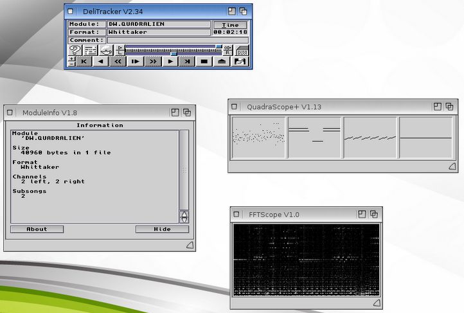Click ModuleInfo window resize gadget
464x313 pixels.
point(190,245)
